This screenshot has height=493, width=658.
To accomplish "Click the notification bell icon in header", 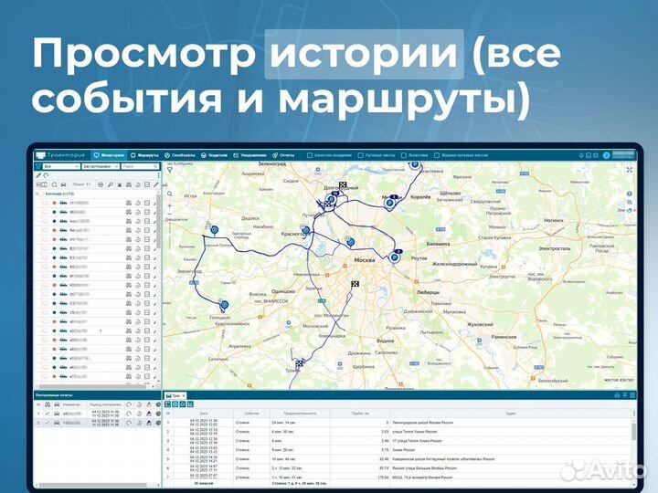I will coord(581,155).
